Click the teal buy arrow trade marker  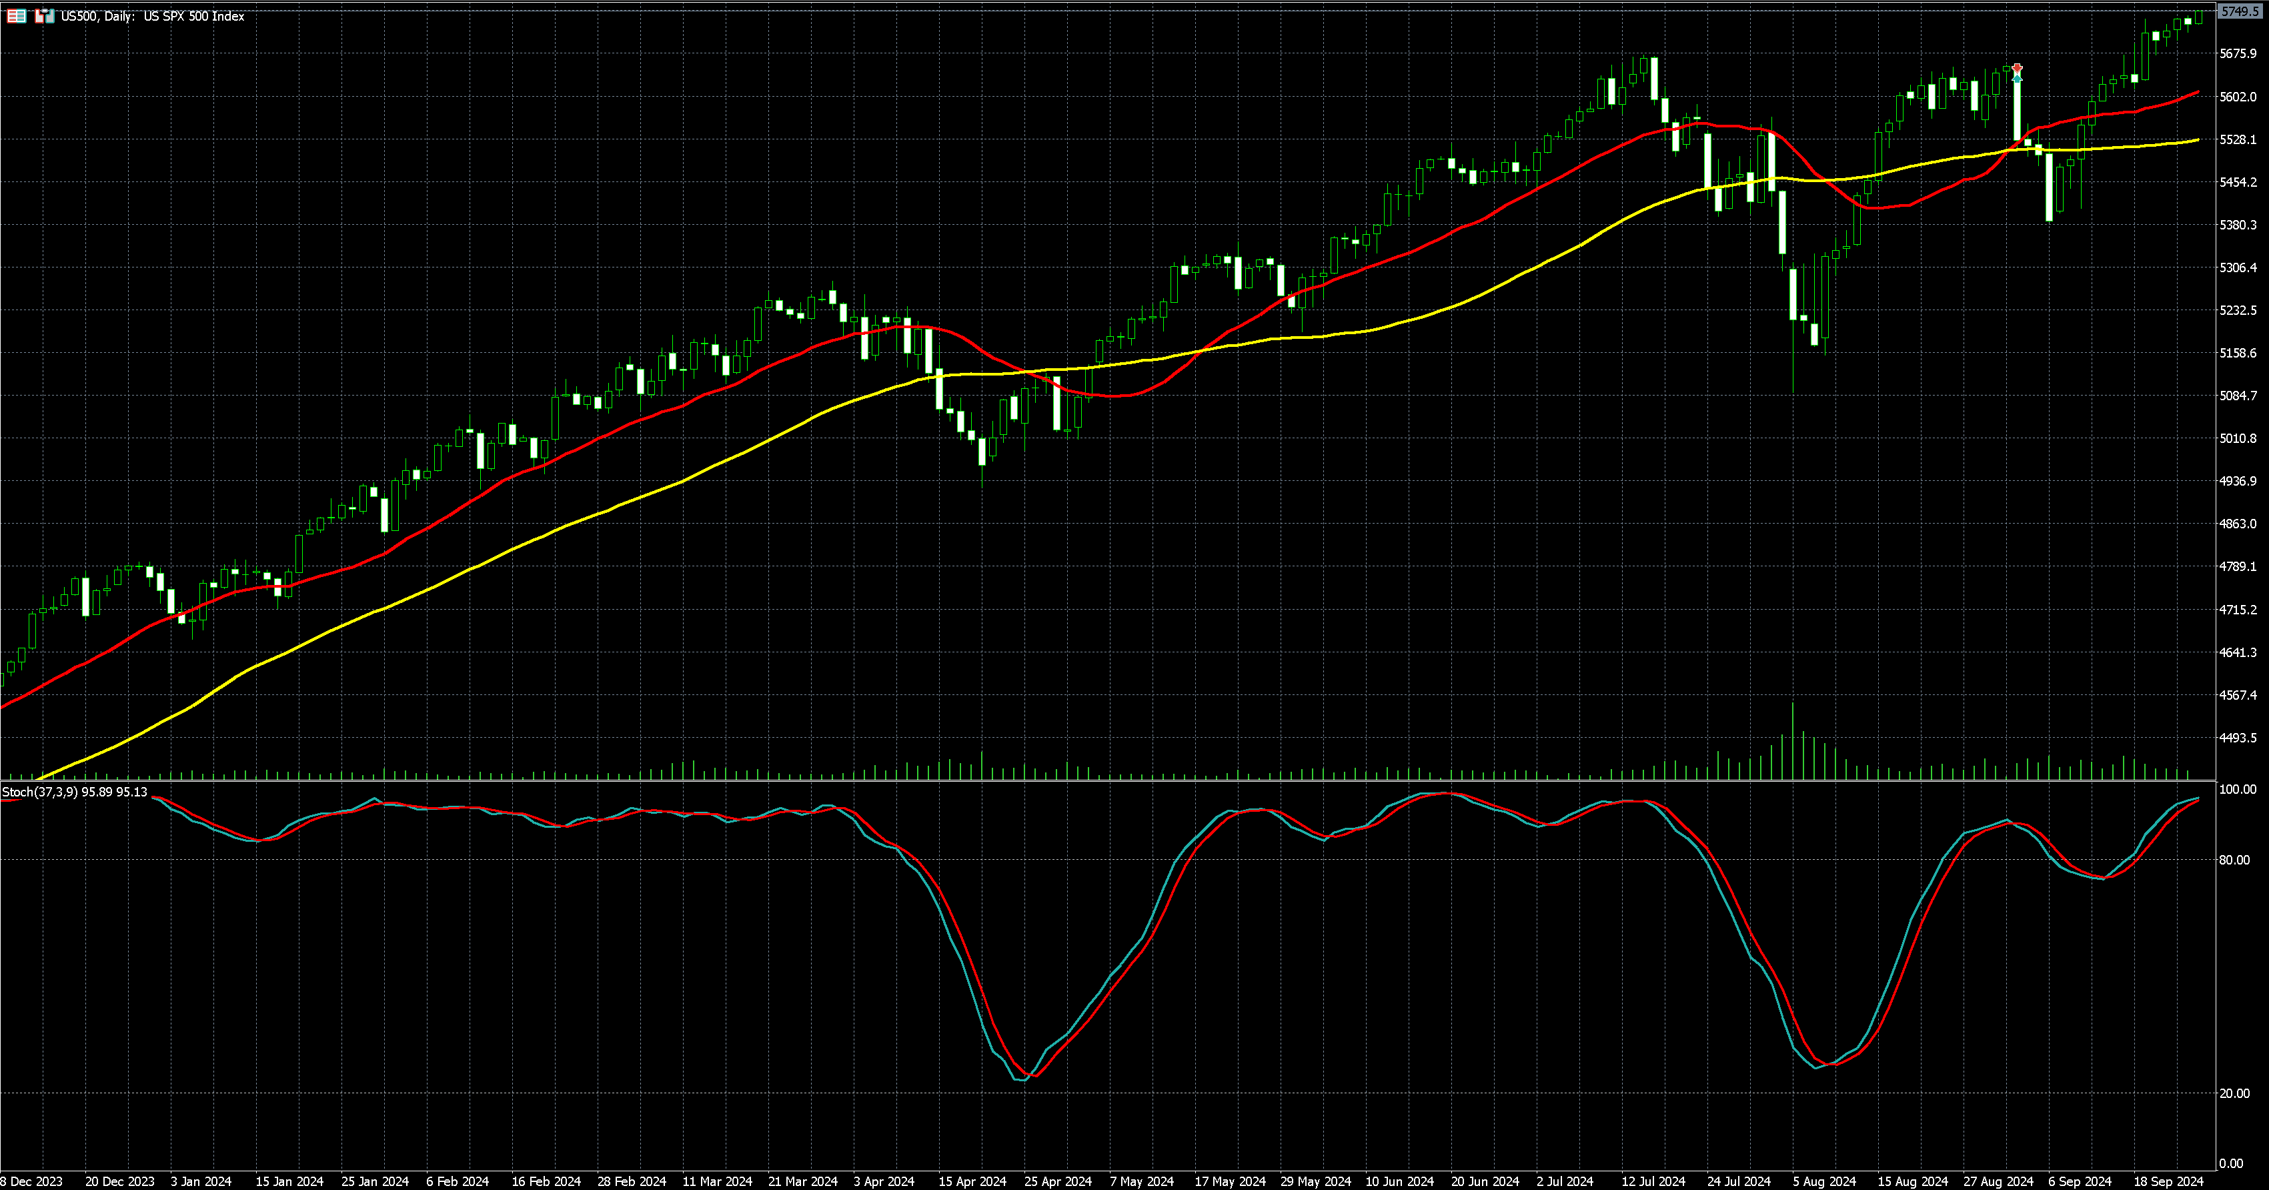point(2017,79)
